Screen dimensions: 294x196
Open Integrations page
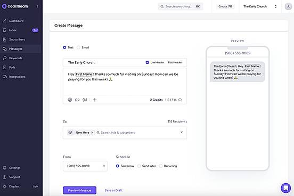[21, 77]
